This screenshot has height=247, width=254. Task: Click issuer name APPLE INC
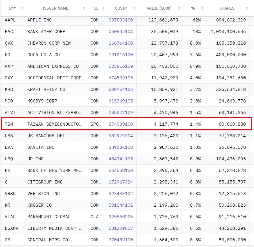coord(39,20)
